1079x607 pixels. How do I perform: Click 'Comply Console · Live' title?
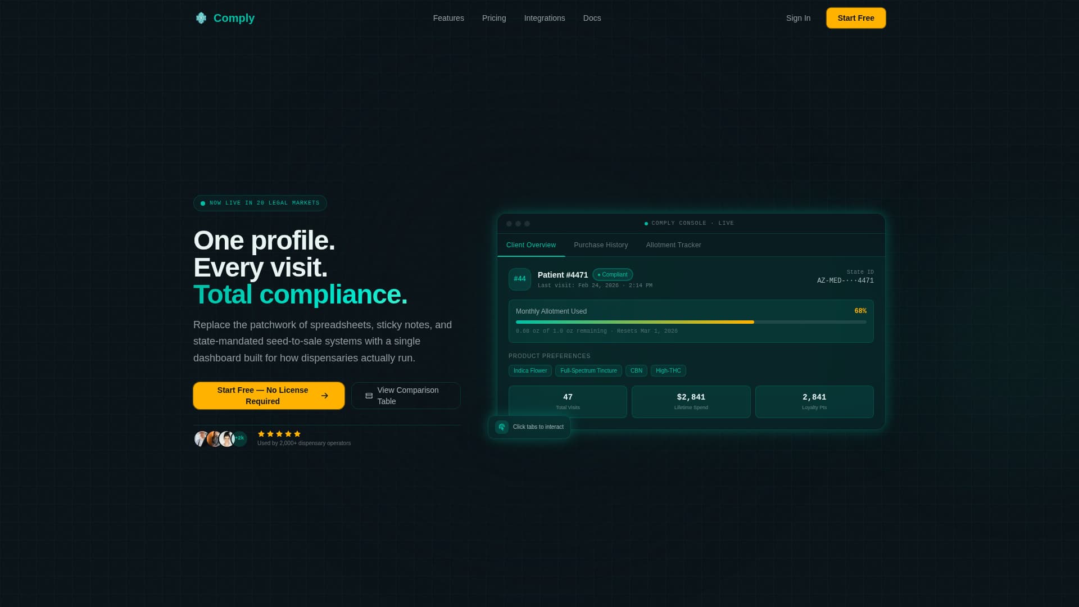tap(692, 223)
